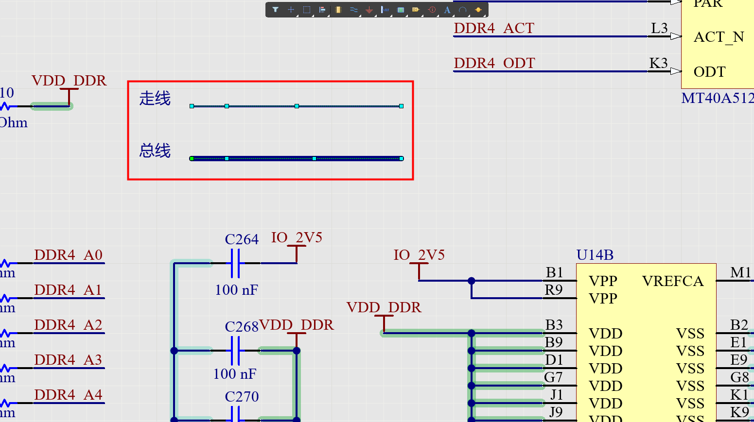Activate the text string A tool
754x422 pixels.
pos(447,10)
